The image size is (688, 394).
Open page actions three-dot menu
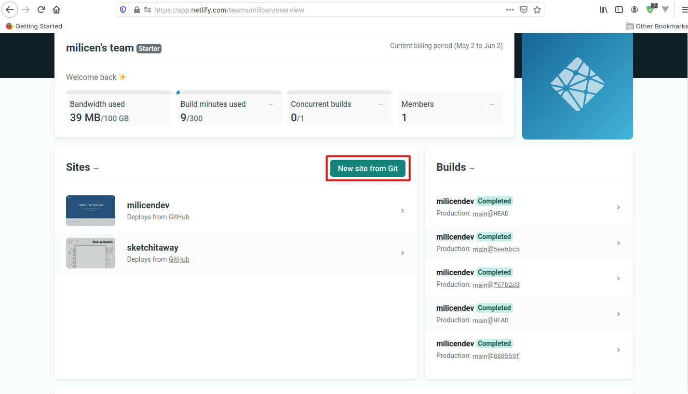click(510, 10)
